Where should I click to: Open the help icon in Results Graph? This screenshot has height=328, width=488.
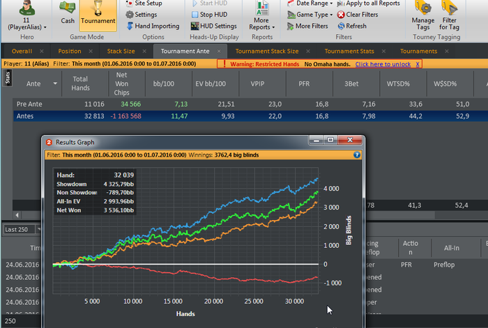357,155
